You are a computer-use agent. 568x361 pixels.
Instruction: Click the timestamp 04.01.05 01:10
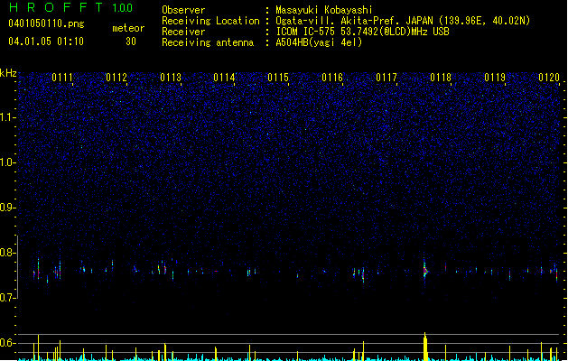click(x=46, y=42)
